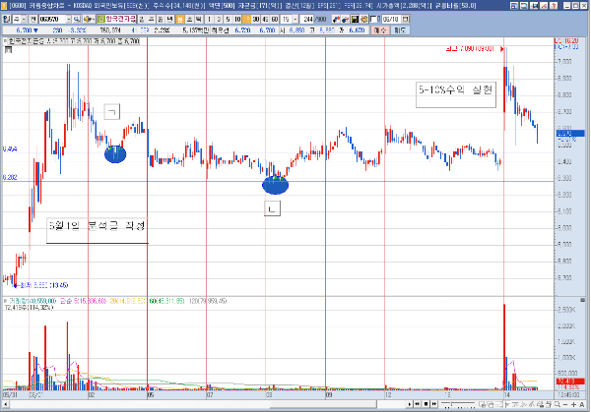
Task: Click the chart icon at the toolbar's far left
Action: coord(6,20)
